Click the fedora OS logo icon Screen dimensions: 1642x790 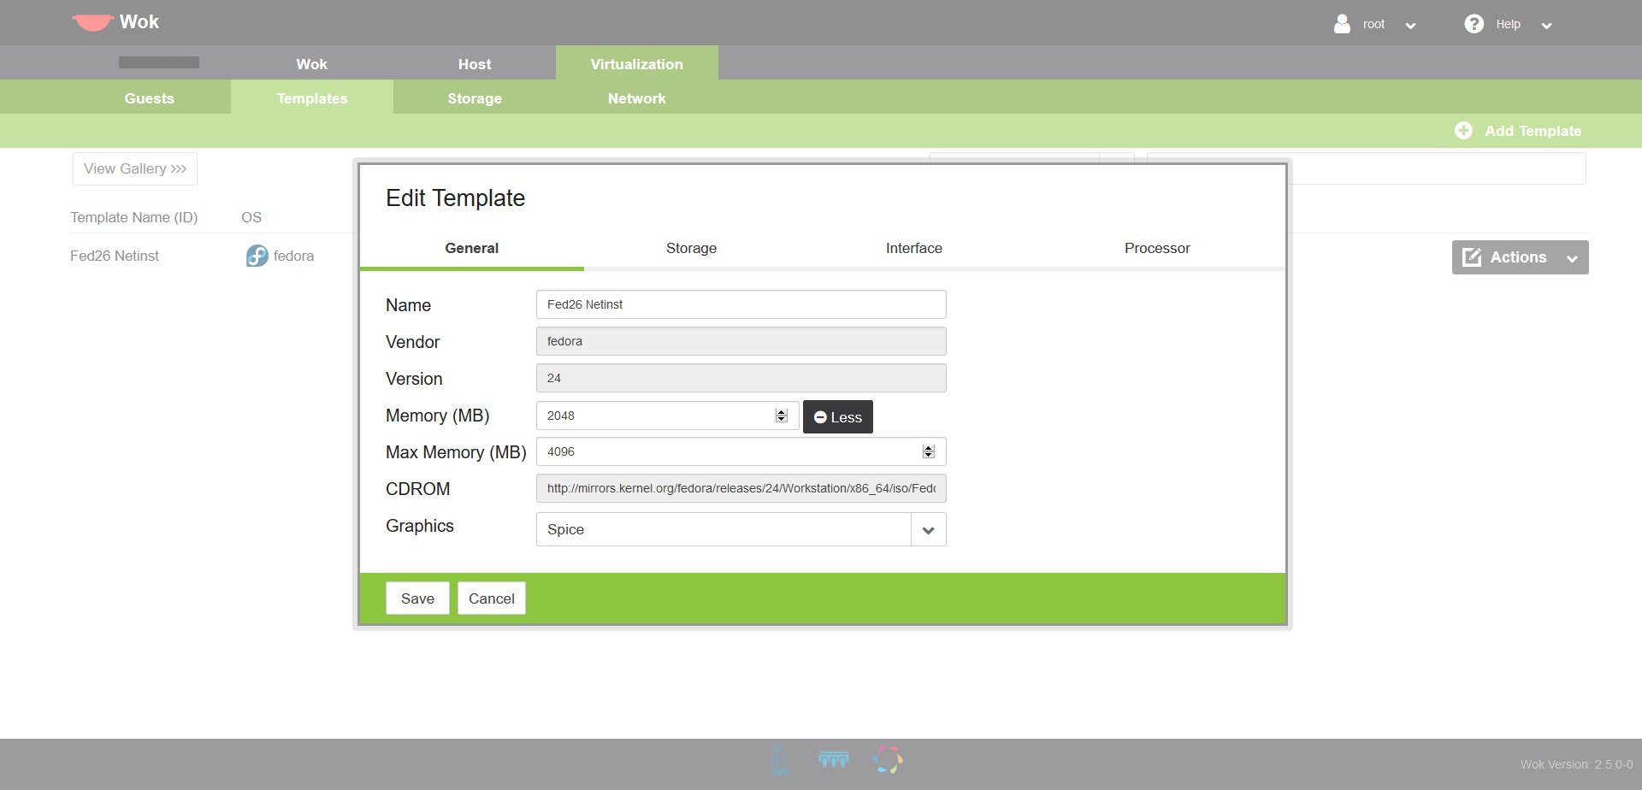257,256
